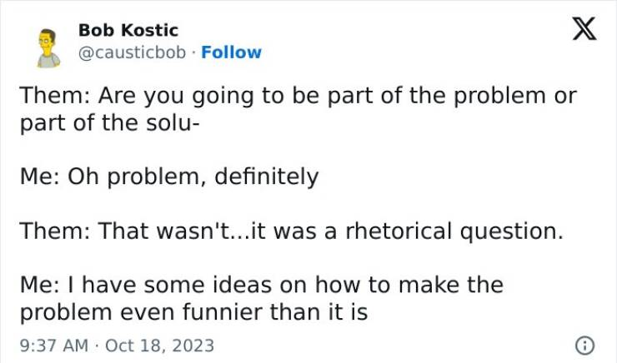
Task: Click the dot separator before Follow
Action: pos(193,53)
